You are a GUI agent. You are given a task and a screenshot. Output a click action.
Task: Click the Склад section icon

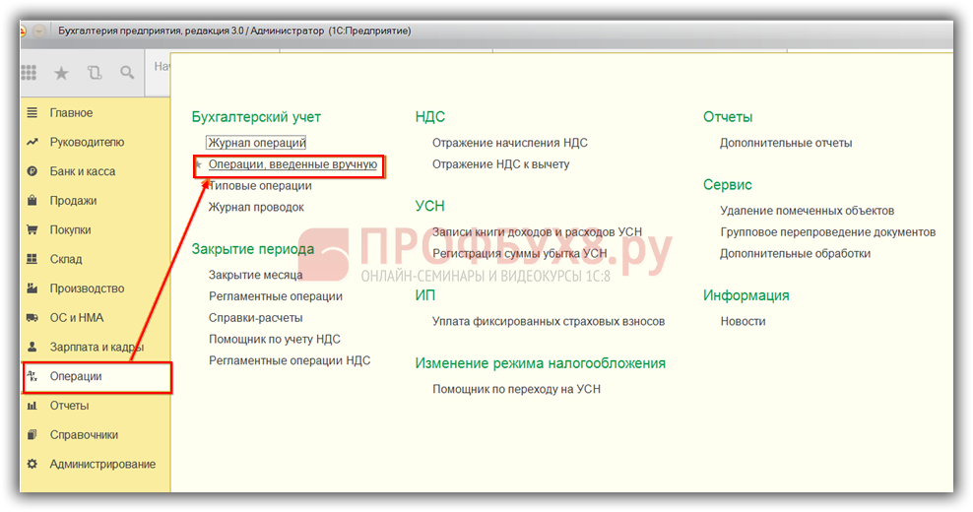[x=32, y=259]
